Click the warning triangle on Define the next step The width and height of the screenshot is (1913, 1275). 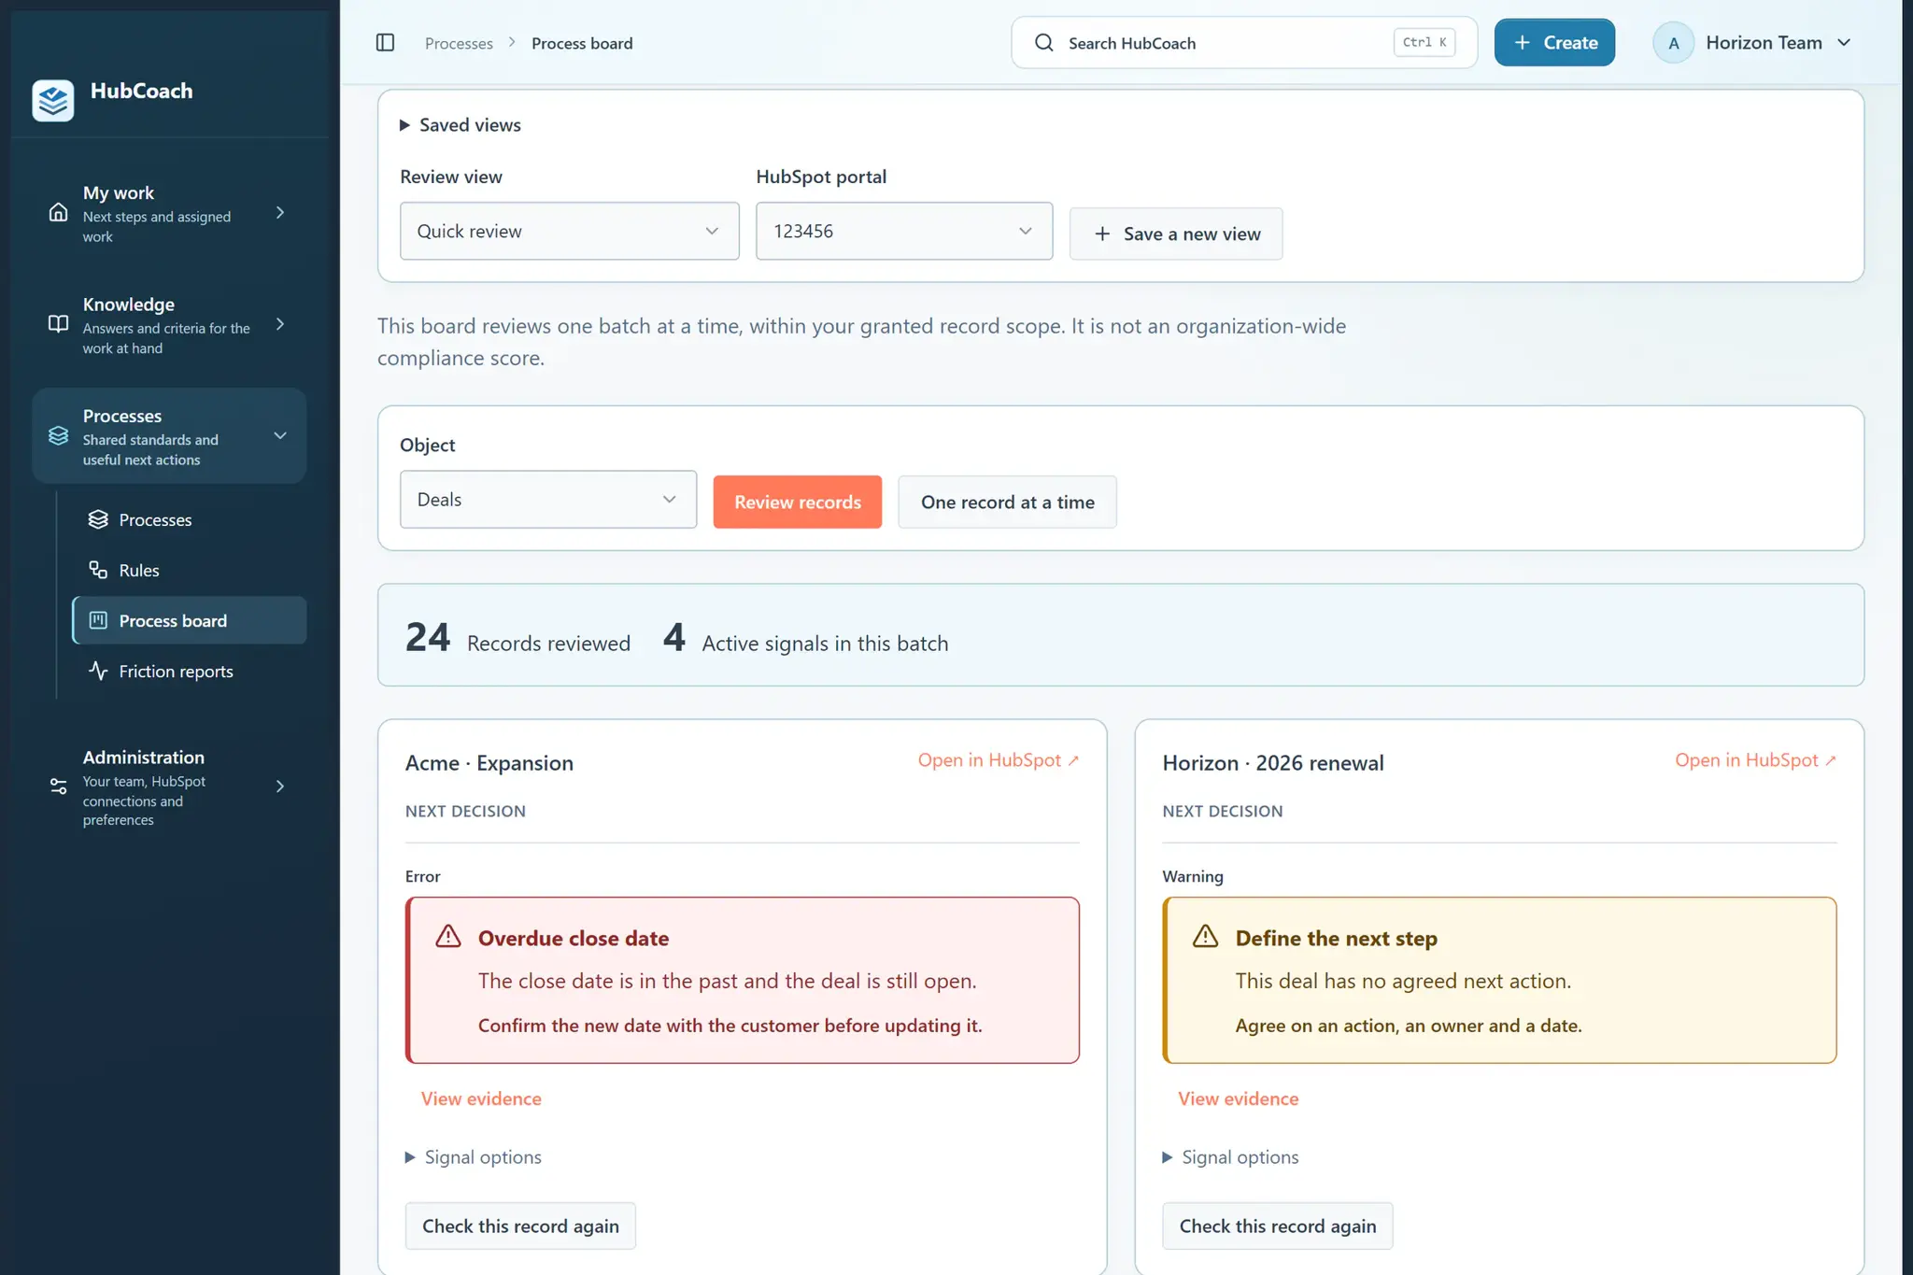1205,937
